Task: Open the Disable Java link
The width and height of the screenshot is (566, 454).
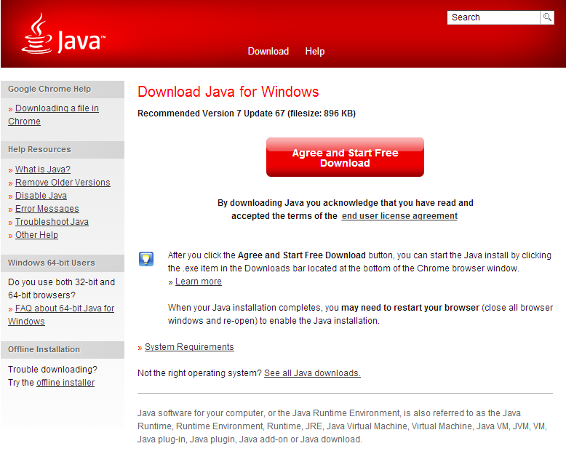Action: click(41, 195)
